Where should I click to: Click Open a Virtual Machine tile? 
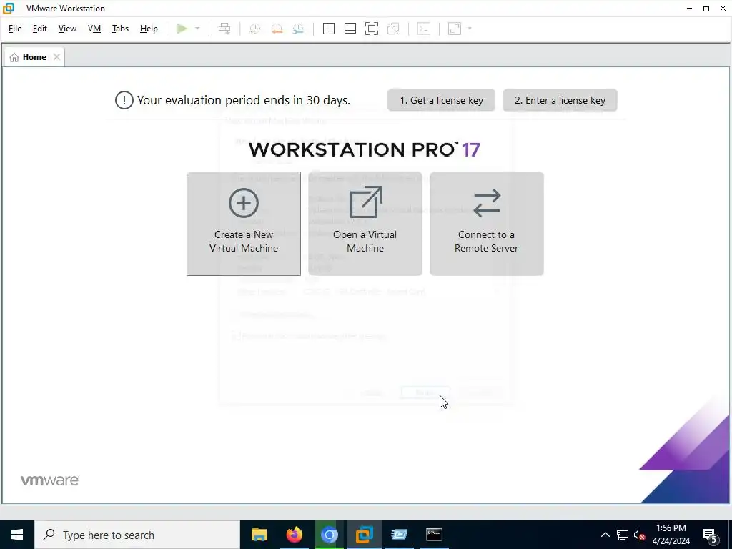click(x=365, y=224)
